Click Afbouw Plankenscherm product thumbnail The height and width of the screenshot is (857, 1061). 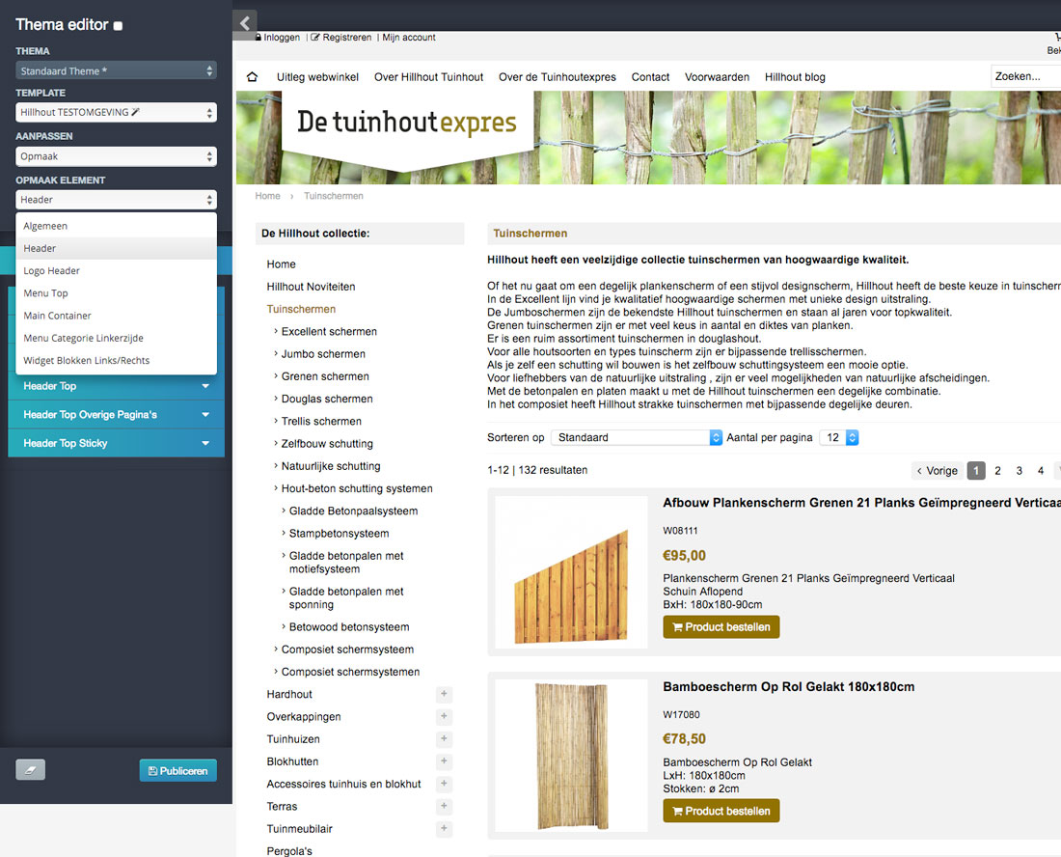click(571, 572)
